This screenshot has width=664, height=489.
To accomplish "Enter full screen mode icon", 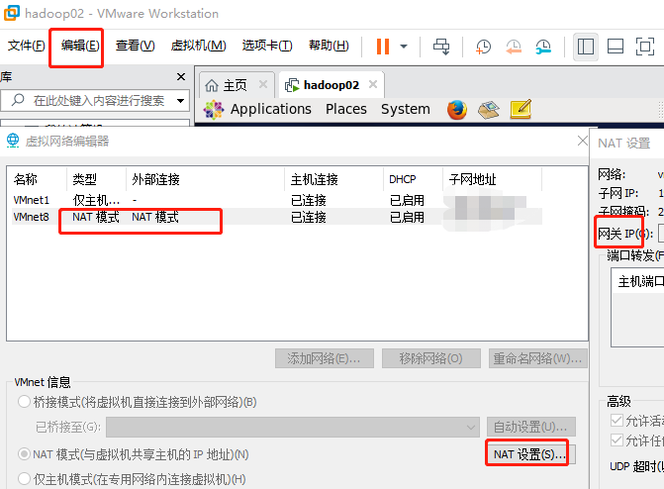I will pyautogui.click(x=645, y=47).
